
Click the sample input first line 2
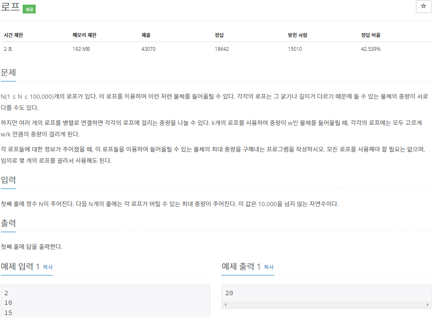6,293
